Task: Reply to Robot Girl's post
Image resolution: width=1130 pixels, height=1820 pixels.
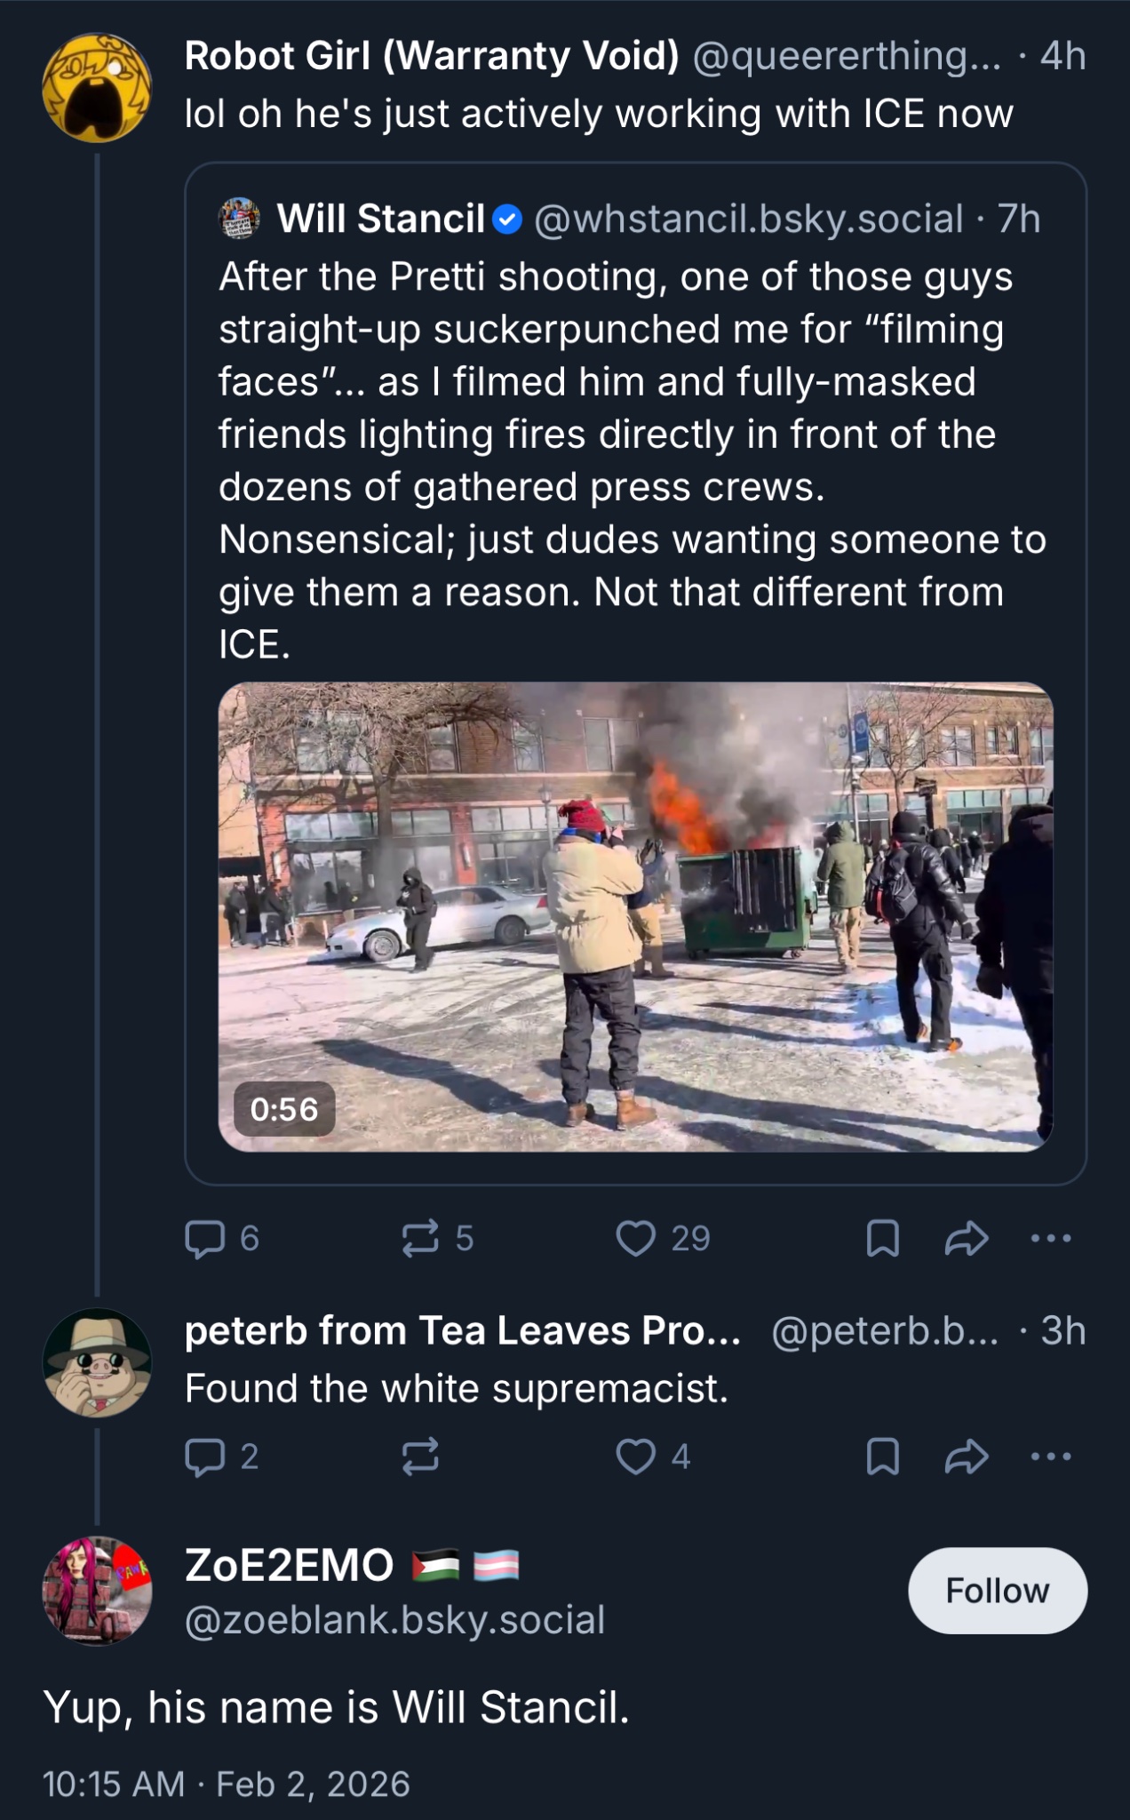Action: 221,1238
